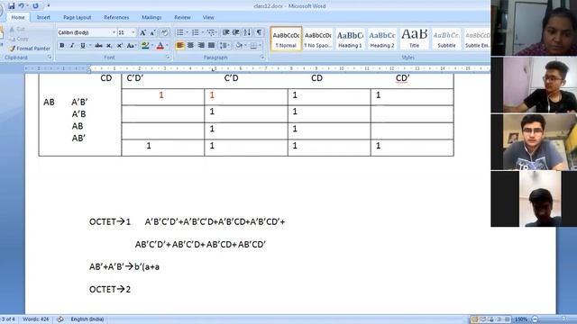
Task: Insert a numbered list
Action: coord(196,32)
